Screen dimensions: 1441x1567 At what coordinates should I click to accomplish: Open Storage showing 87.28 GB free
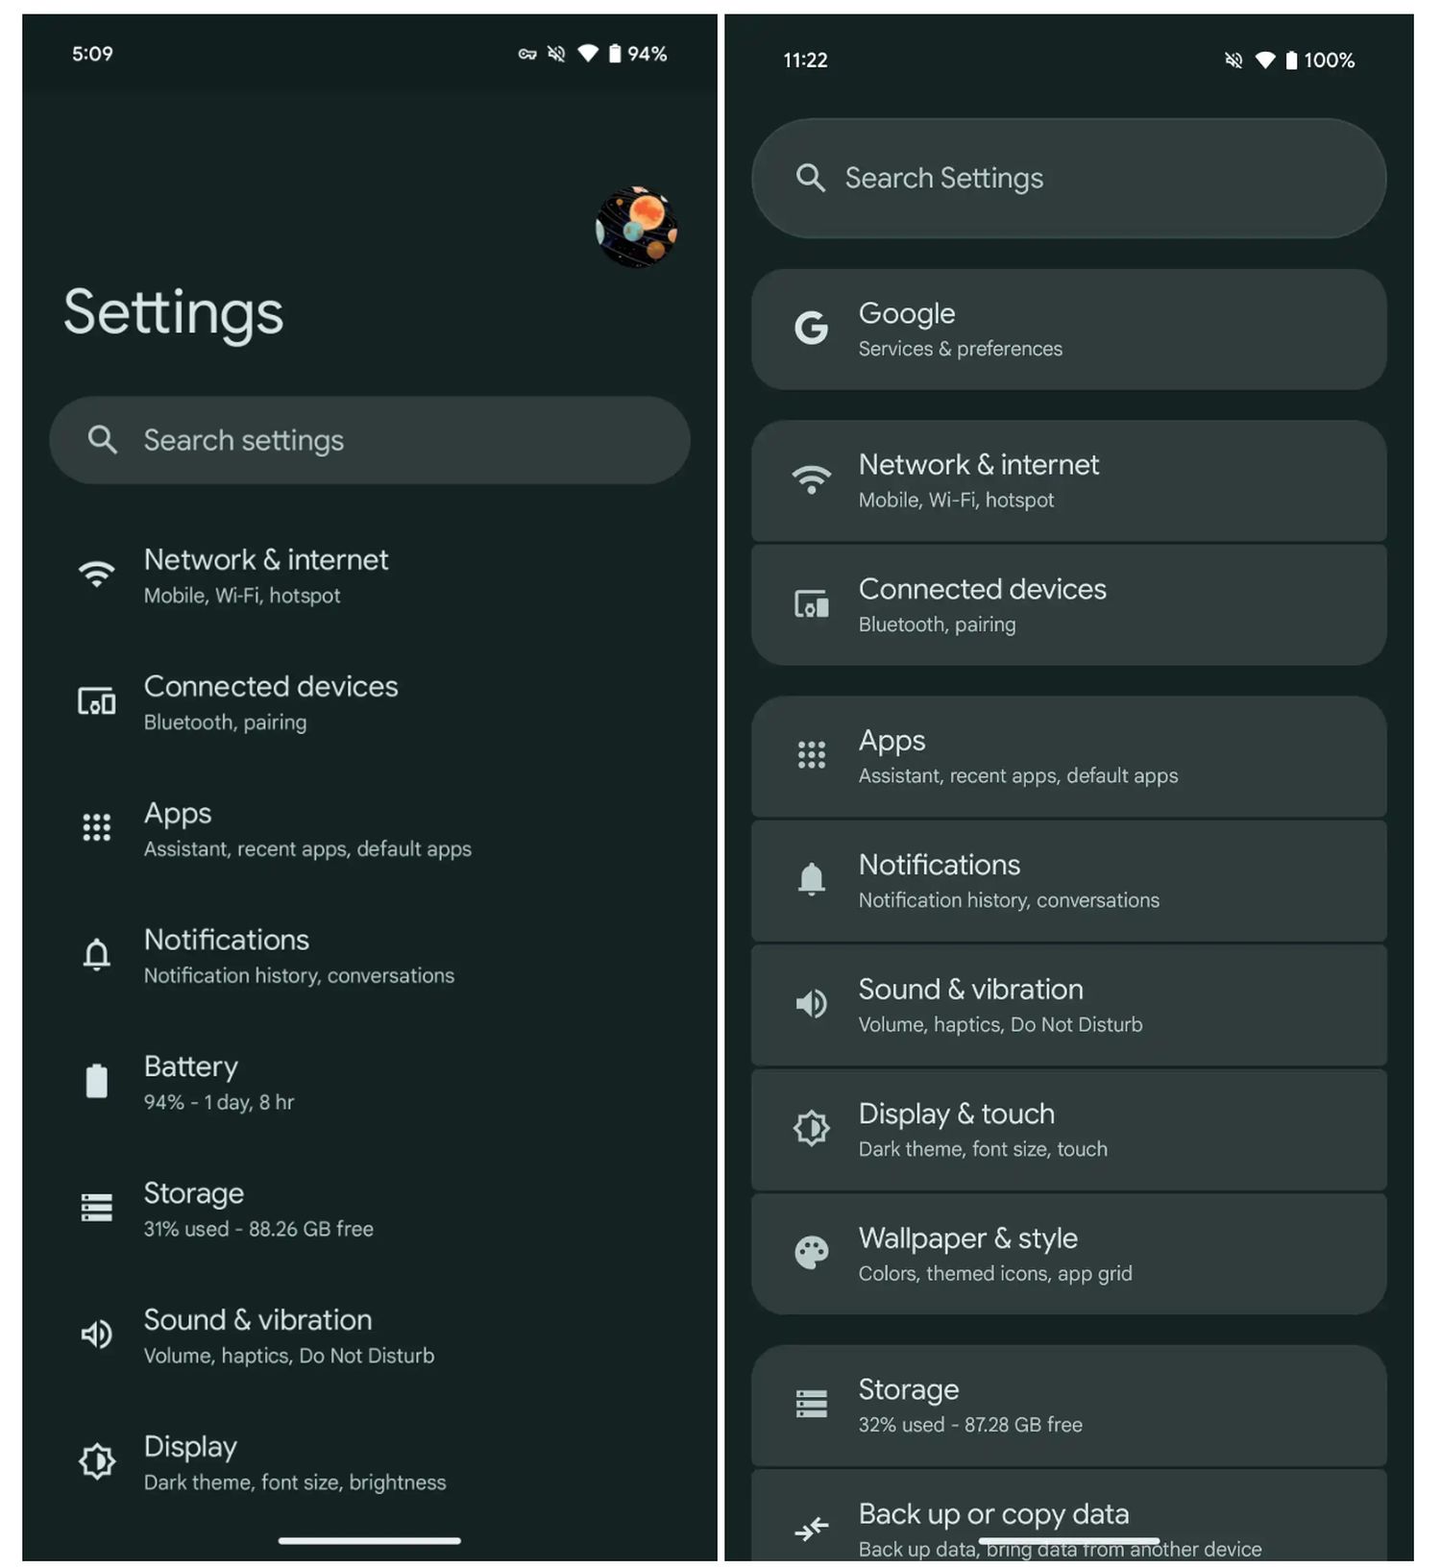[1068, 1405]
